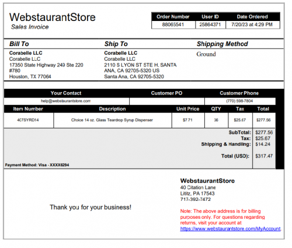Click the 'Customer PO' column header
The width and height of the screenshot is (292, 248).
[166, 93]
